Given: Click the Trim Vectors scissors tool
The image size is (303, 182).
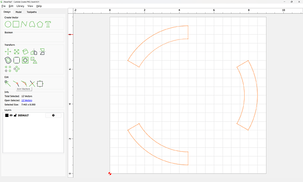Looking at the screenshot, I should coord(32,84).
